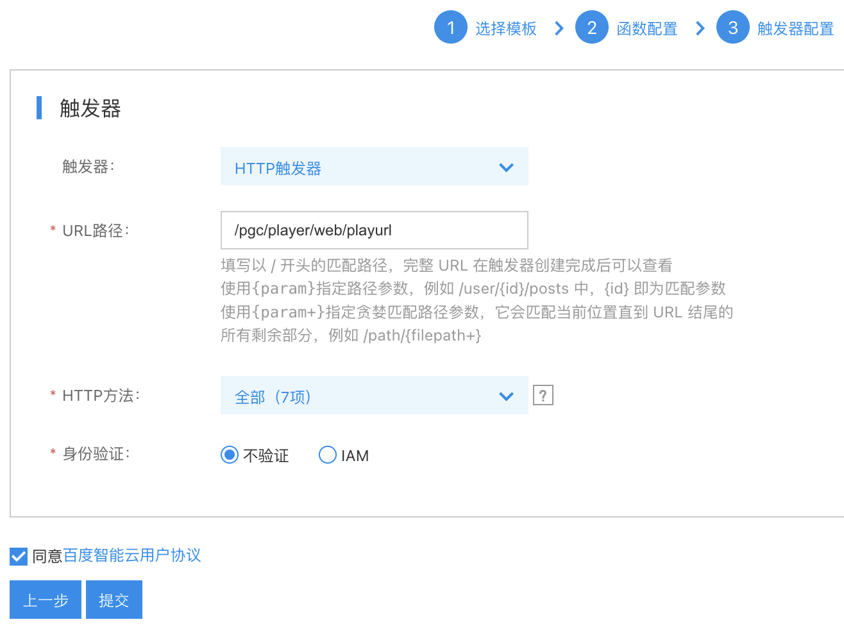Open the 百度智能云用户协议 link
Image resolution: width=844 pixels, height=631 pixels.
point(133,556)
